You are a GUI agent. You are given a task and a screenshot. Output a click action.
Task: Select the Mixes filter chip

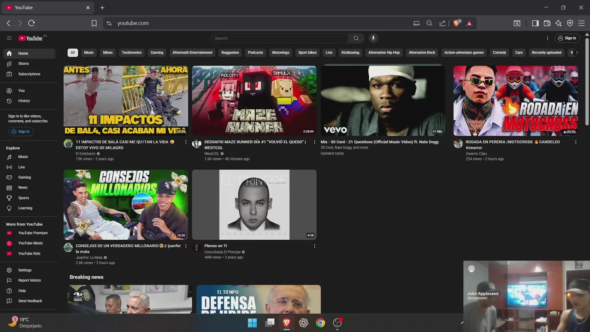pyautogui.click(x=108, y=53)
